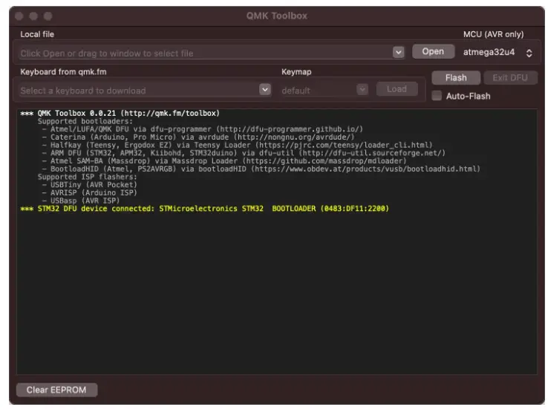548x410 pixels.
Task: Click the AVRISP (Arduino ISP) line
Action: pyautogui.click(x=89, y=193)
